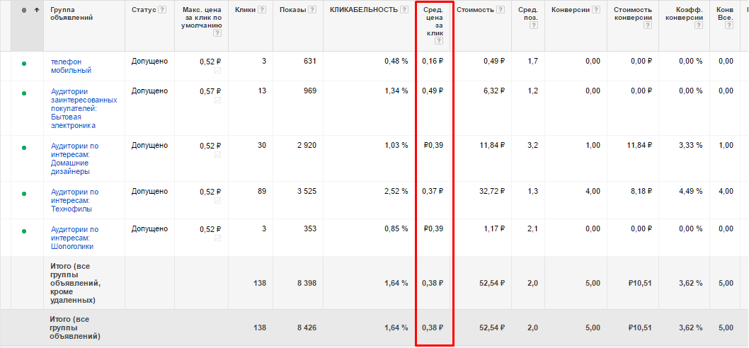
Task: Click help icon next to Показы header
Action: pyautogui.click(x=312, y=10)
